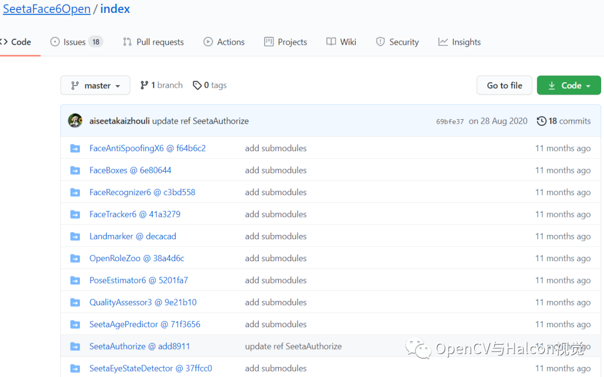This screenshot has width=604, height=377.
Task: Click 11 months ago in FaceAntiSpoofingX6 row
Action: [x=563, y=148]
